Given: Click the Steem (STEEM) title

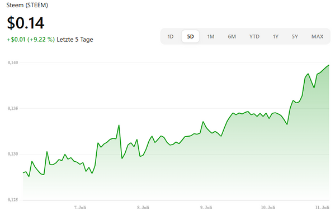Looking at the screenshot, I should [27, 5].
